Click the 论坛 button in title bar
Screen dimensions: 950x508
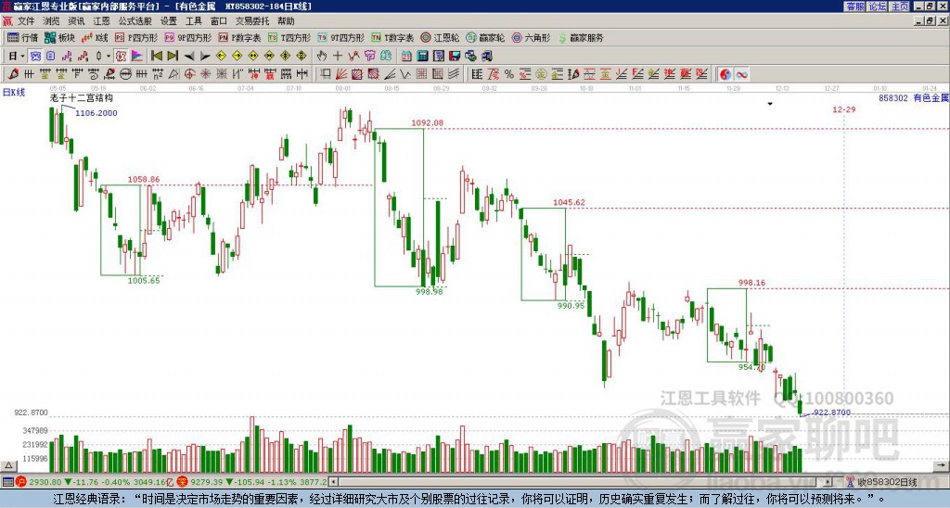[878, 6]
